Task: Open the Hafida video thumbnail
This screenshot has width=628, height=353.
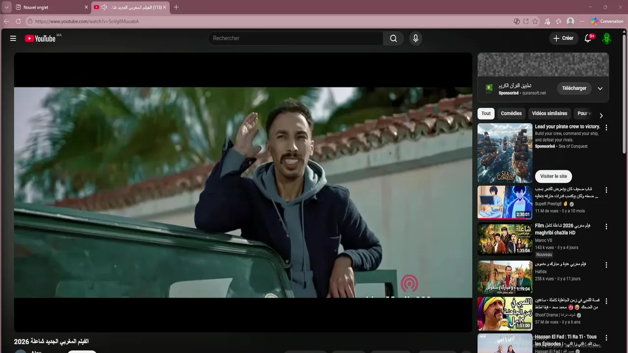Action: pyautogui.click(x=505, y=277)
